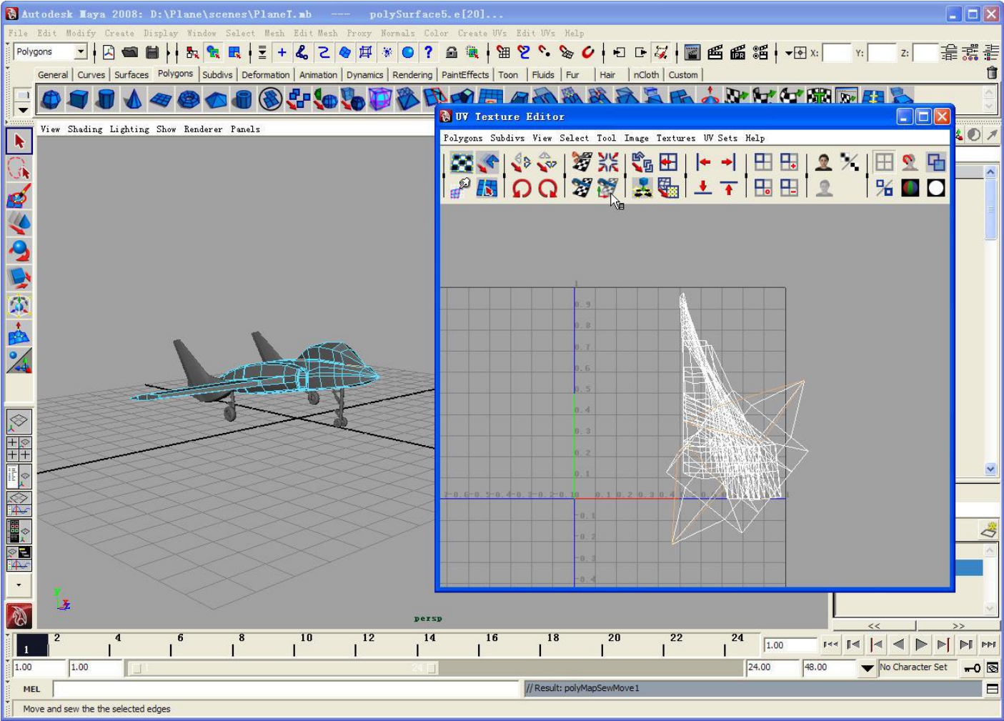Select the UV Lattice tool in UV Texture Editor
The width and height of the screenshot is (1004, 721).
coord(462,163)
